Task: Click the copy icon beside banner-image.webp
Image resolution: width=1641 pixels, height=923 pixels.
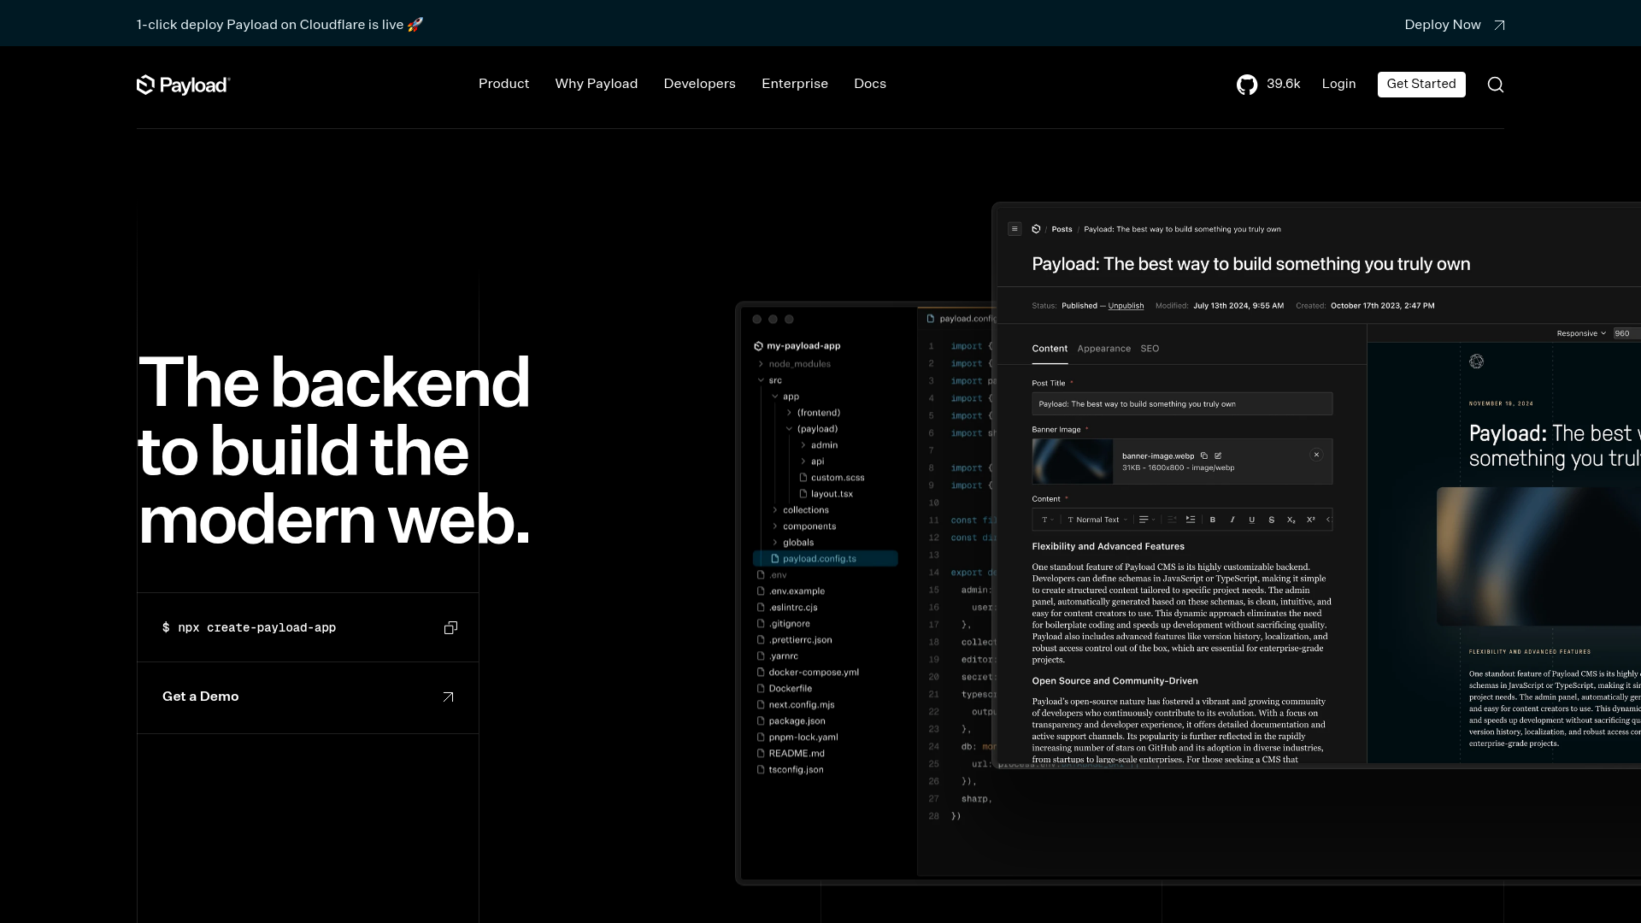Action: click(x=1203, y=456)
